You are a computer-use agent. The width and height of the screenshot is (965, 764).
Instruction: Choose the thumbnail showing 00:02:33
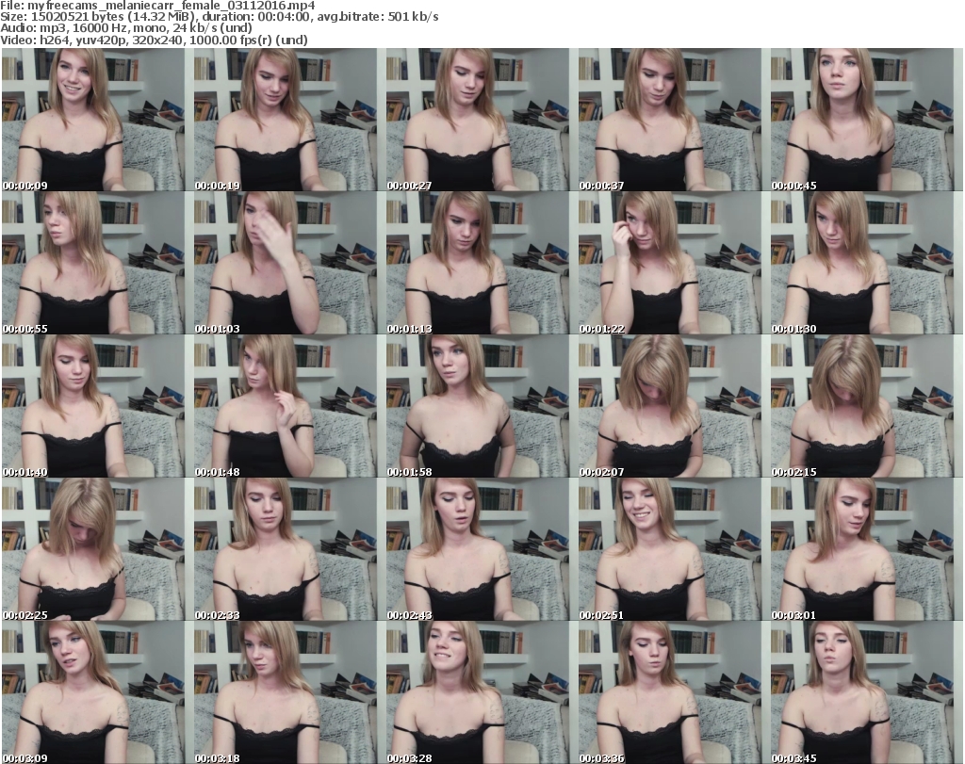pyautogui.click(x=286, y=549)
